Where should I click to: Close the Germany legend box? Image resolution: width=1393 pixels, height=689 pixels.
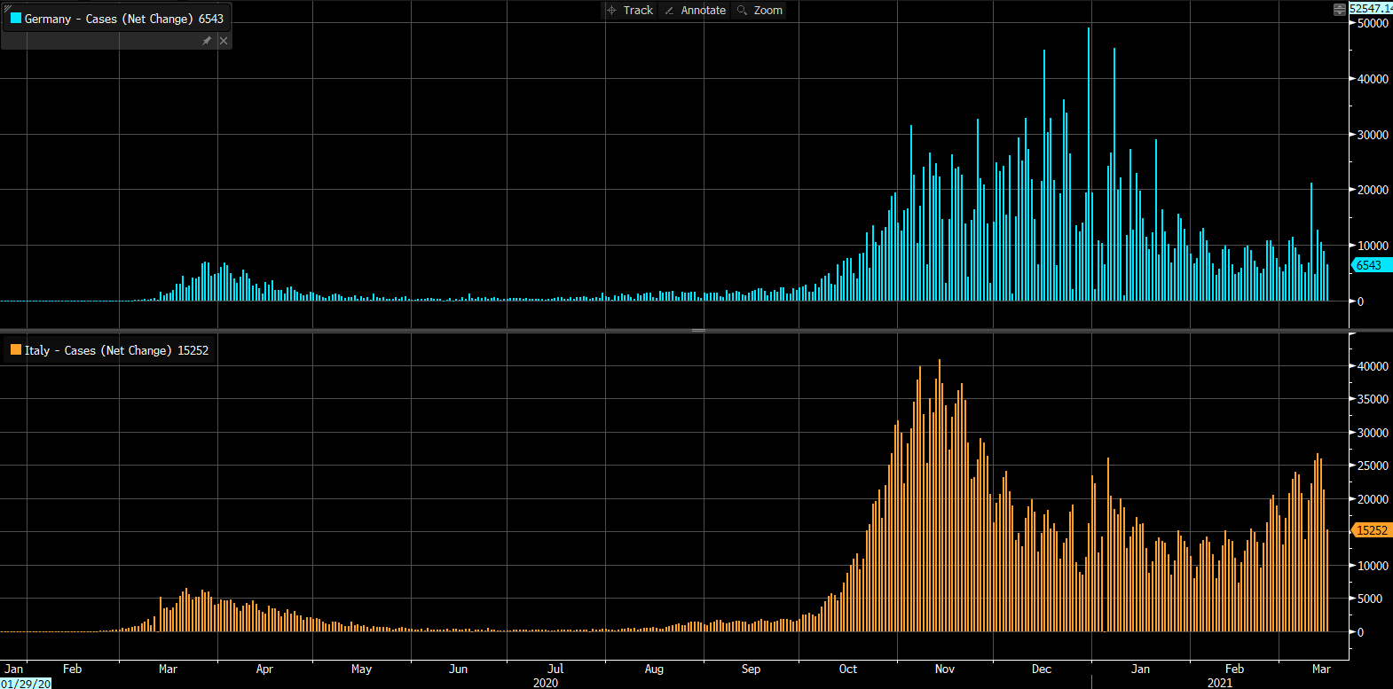tap(224, 41)
